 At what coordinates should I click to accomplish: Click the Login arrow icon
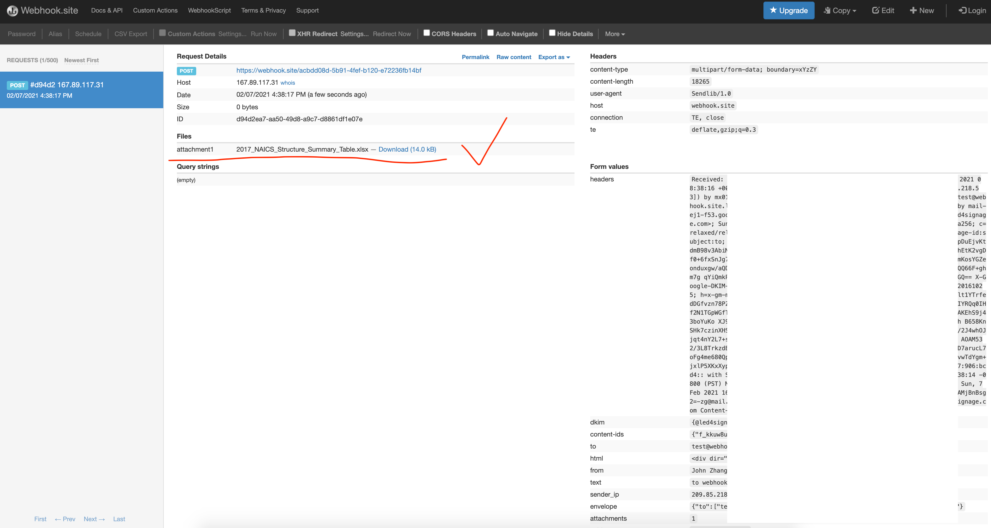tap(962, 10)
